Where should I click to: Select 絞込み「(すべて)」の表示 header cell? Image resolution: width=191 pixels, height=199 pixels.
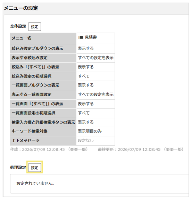coord(43,67)
